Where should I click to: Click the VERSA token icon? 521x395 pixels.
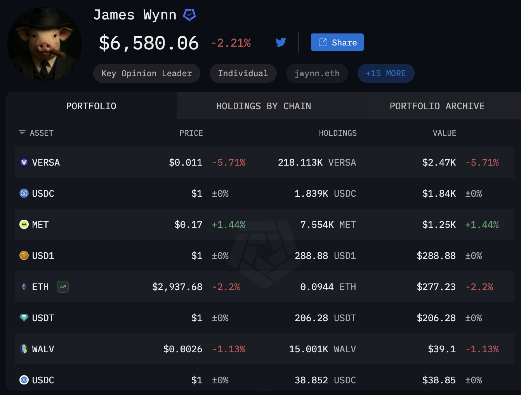coord(24,162)
